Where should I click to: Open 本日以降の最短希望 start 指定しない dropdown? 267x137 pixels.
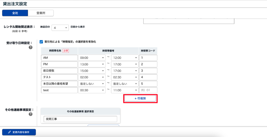(92, 84)
